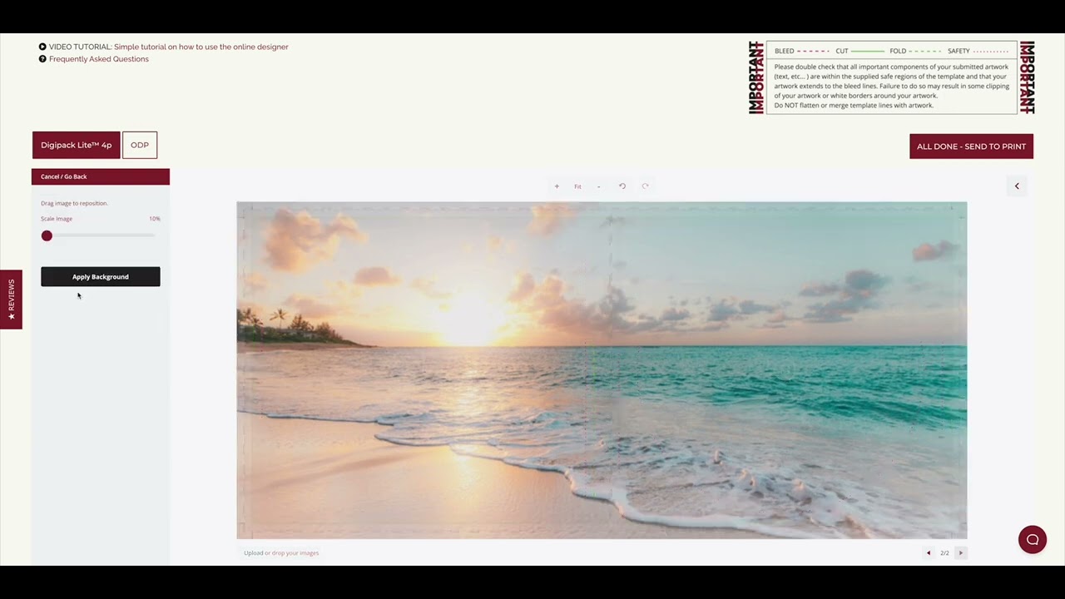Viewport: 1065px width, 599px height.
Task: Click the 2/2 page indicator
Action: 944,552
